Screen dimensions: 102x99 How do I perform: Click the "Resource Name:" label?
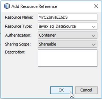click(19, 17)
